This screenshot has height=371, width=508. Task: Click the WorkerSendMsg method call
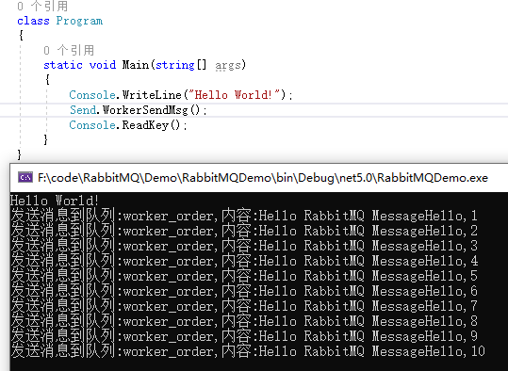coord(145,110)
